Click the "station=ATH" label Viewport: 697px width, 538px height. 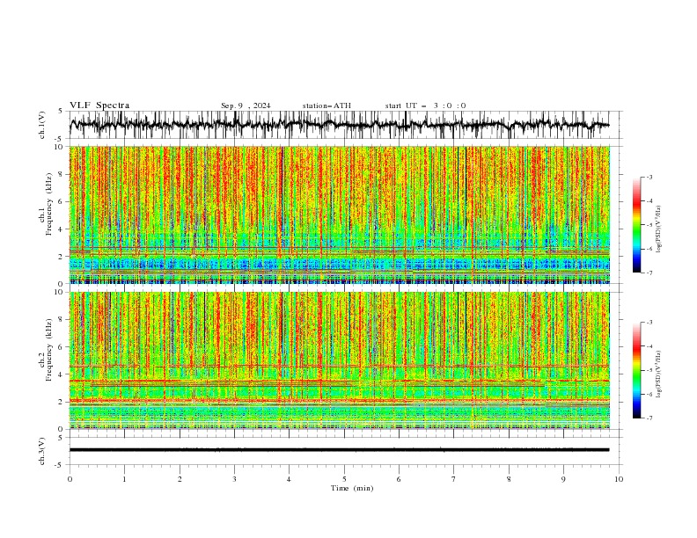click(x=326, y=105)
